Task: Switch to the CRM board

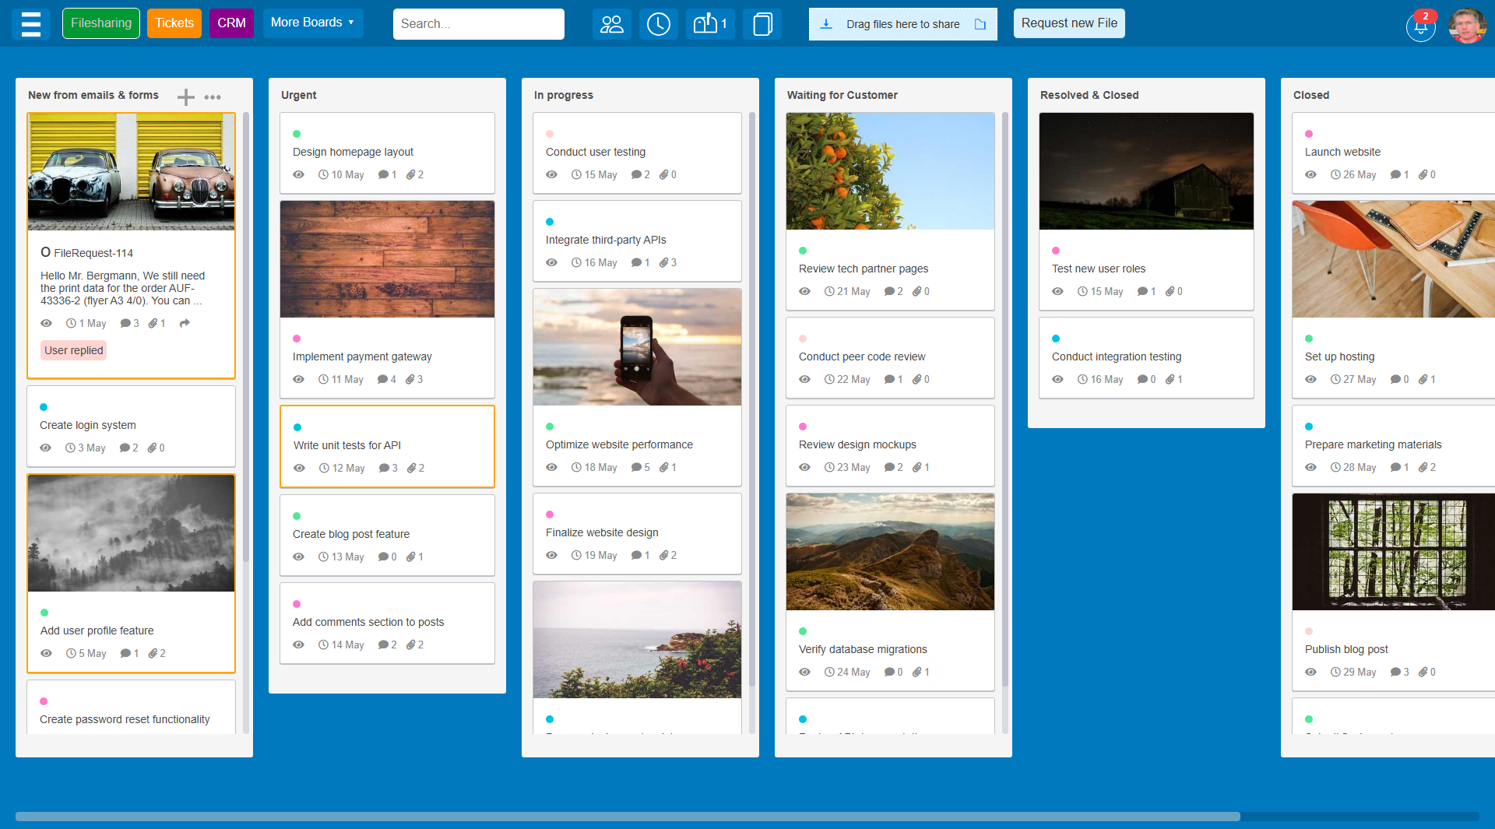Action: (x=230, y=23)
